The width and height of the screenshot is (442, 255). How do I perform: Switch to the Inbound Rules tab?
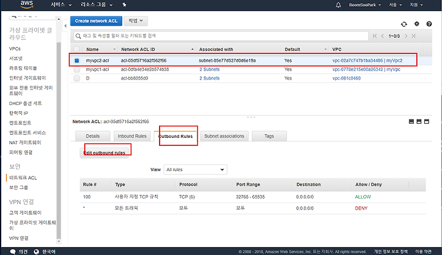pyautogui.click(x=132, y=136)
